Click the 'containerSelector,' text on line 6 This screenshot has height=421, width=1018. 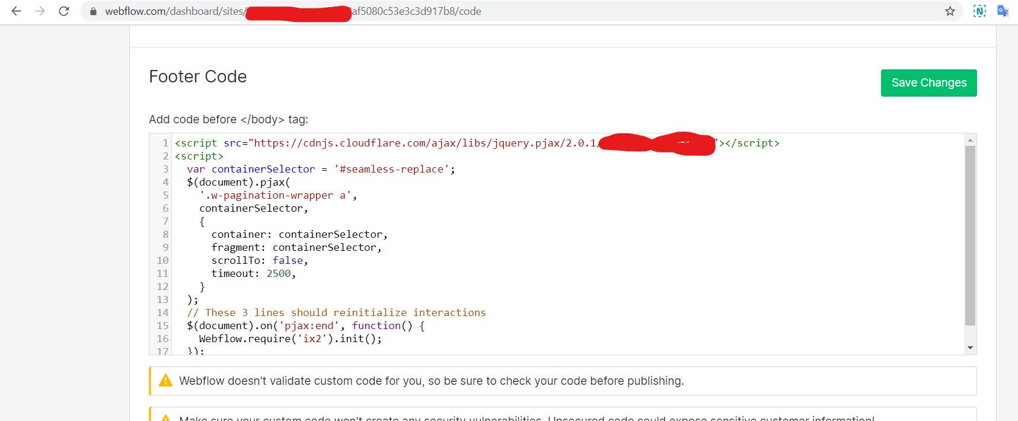(x=254, y=208)
